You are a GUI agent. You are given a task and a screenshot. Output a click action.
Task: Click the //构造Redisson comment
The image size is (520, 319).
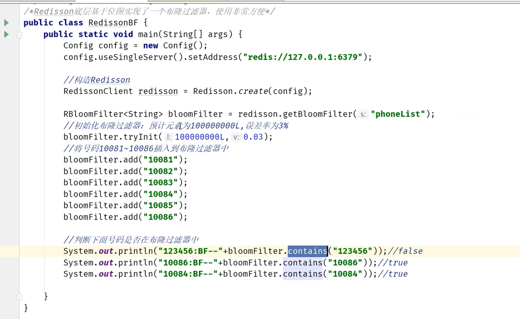pyautogui.click(x=97, y=80)
